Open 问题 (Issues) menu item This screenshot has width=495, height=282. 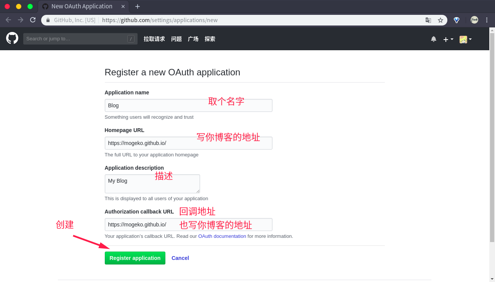(x=176, y=39)
